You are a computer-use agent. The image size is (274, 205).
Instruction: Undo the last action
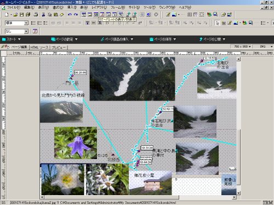[x=70, y=15]
